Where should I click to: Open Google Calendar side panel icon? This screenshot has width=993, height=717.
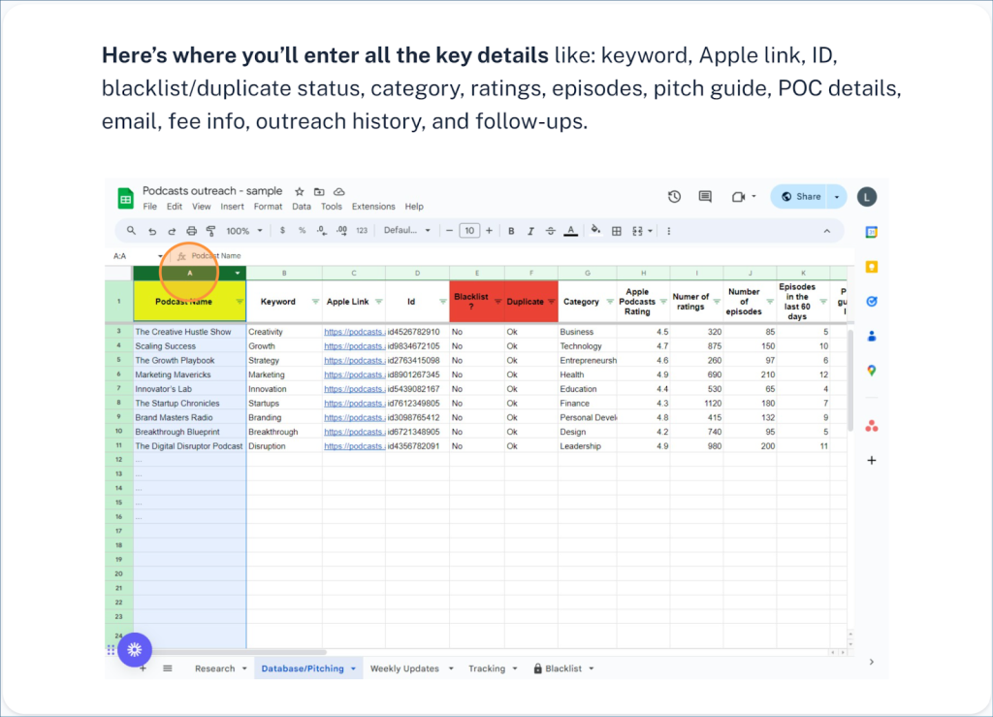pyautogui.click(x=872, y=233)
